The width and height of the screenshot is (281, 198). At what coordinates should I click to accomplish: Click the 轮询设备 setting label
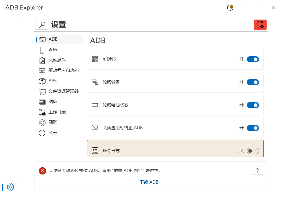pos(111,82)
